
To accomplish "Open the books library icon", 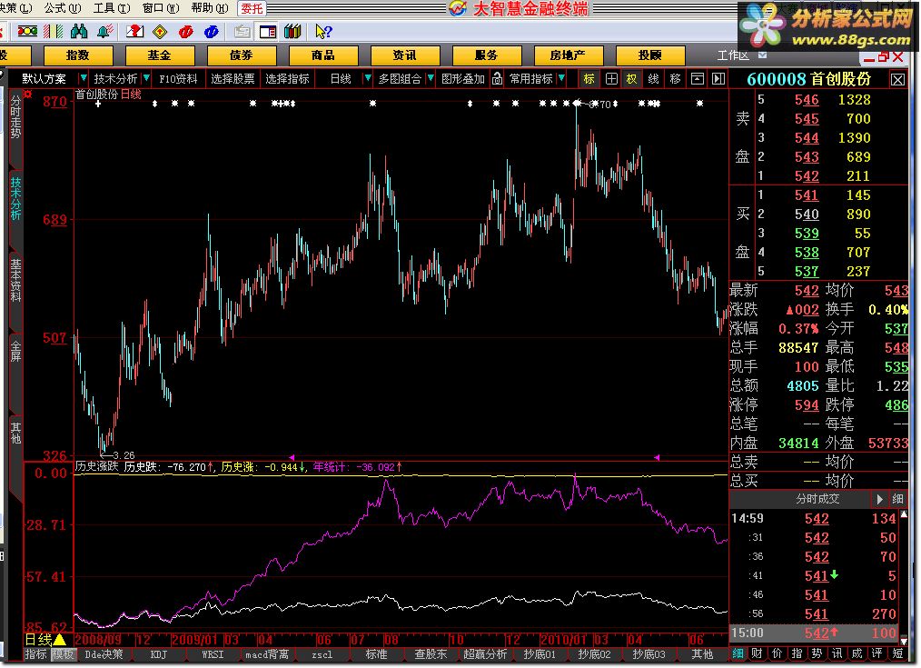I will click(292, 31).
